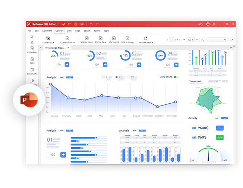This screenshot has width=243, height=188.
Task: Open the language flag dropdown
Action: pos(201,24)
